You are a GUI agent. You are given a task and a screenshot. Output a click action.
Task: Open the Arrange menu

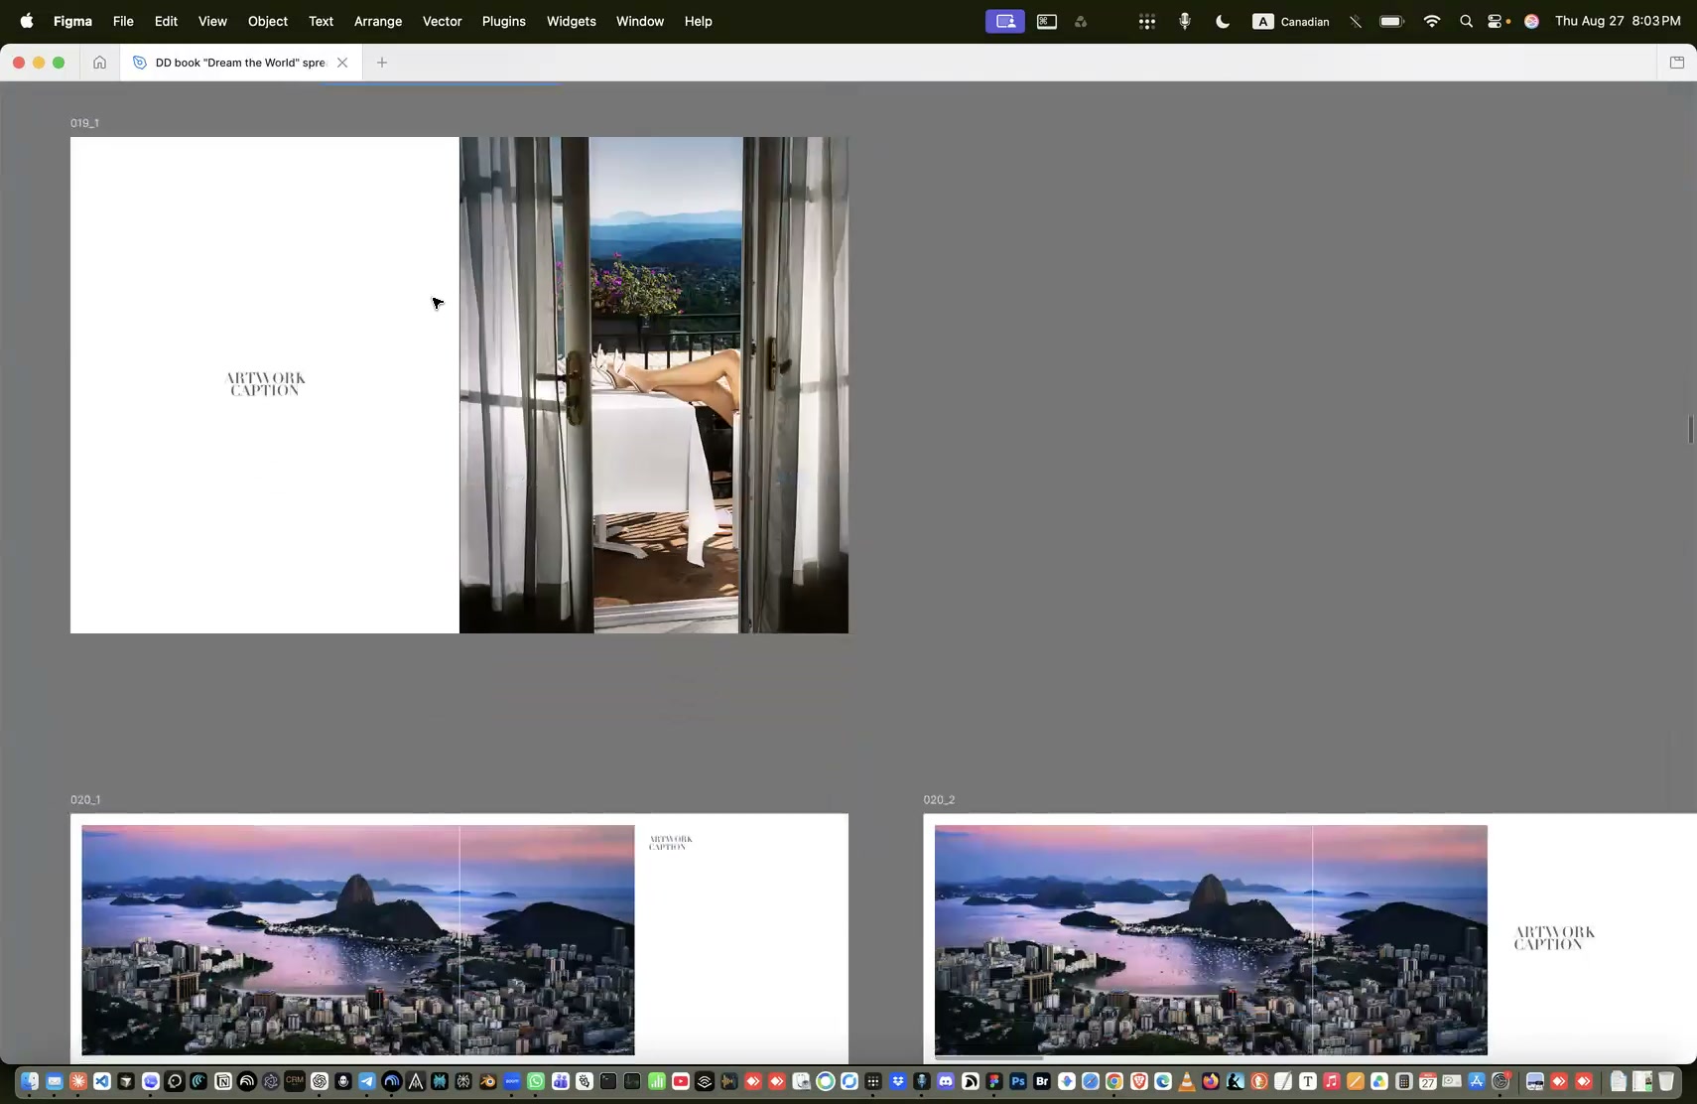pyautogui.click(x=378, y=21)
